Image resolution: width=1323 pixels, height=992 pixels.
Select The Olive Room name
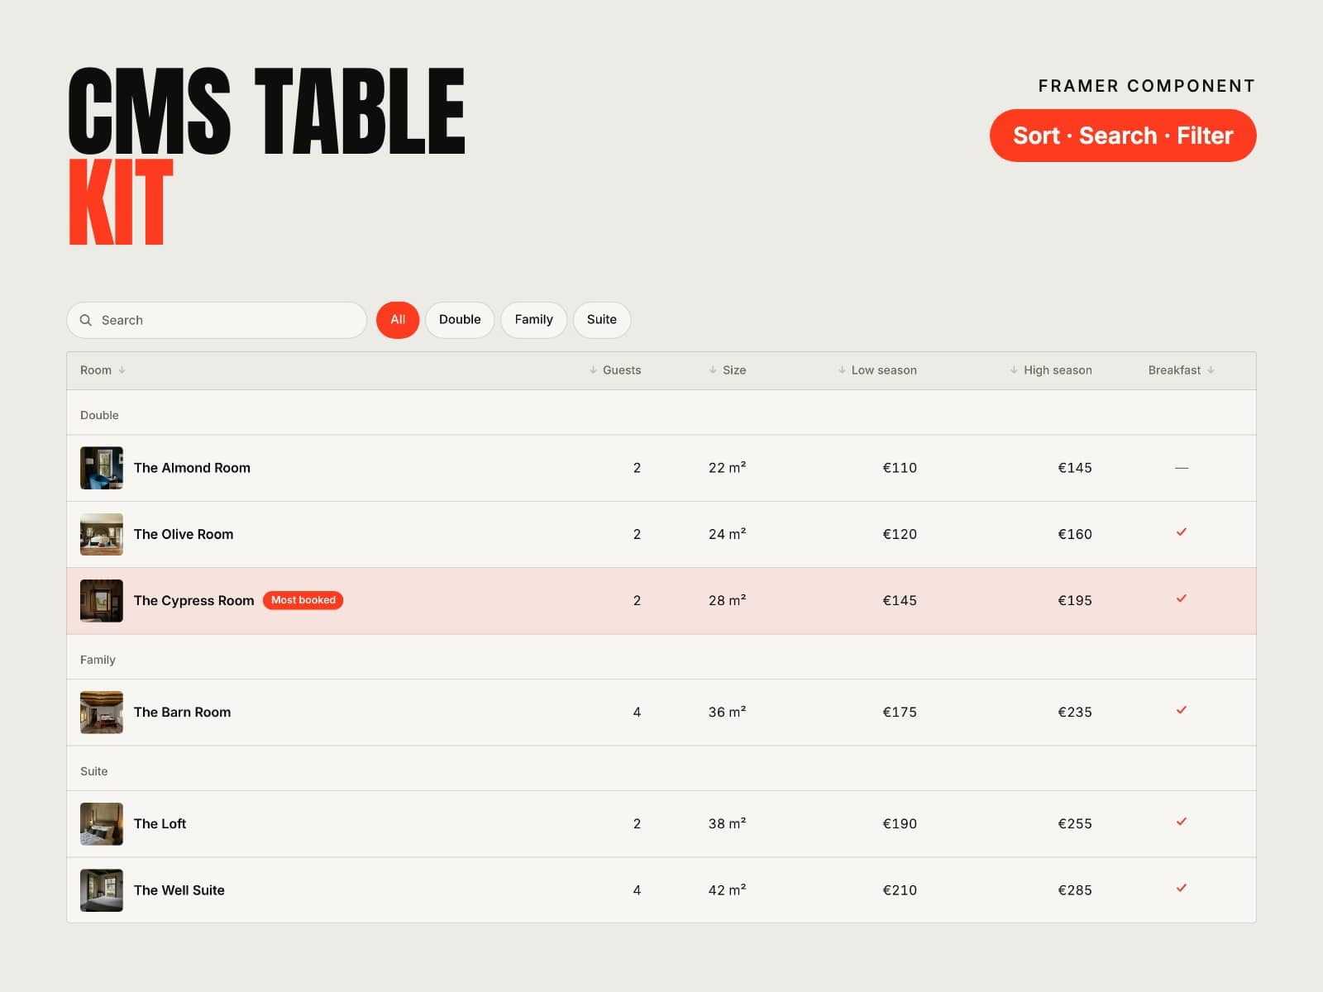click(184, 534)
